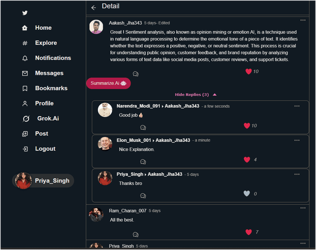Like Narendra_Modi_091's reply with the heart
This screenshot has width=316, height=250.
247,125
